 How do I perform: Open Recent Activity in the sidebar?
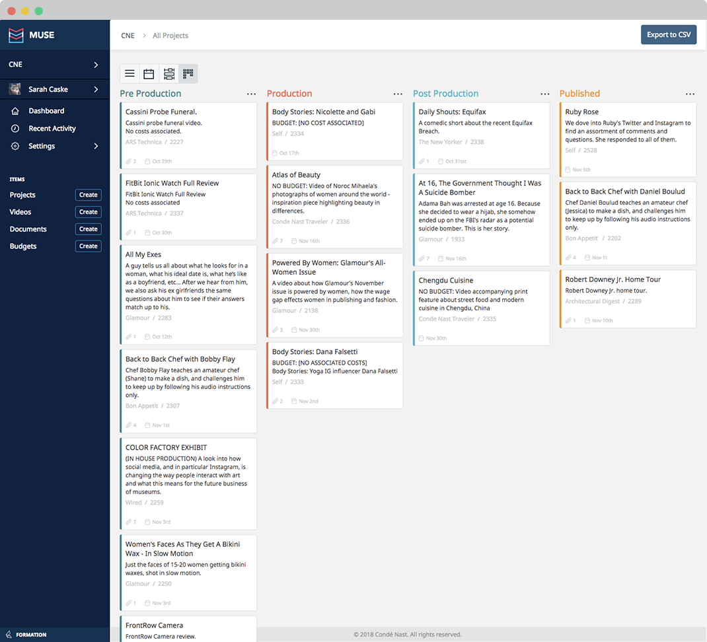point(52,129)
